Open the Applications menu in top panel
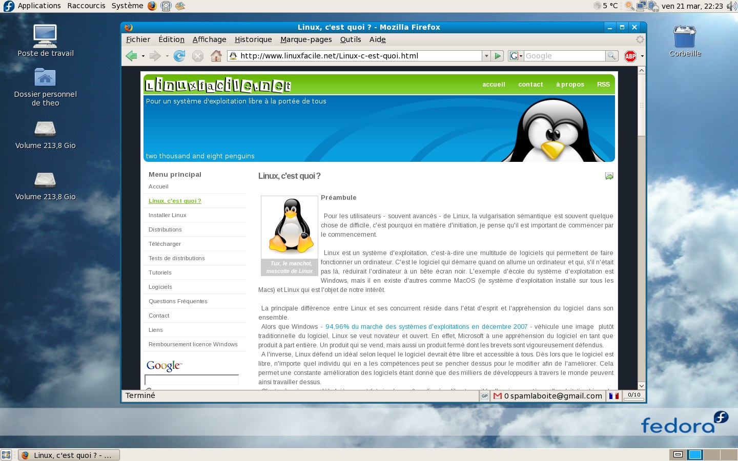The height and width of the screenshot is (461, 738). (39, 6)
